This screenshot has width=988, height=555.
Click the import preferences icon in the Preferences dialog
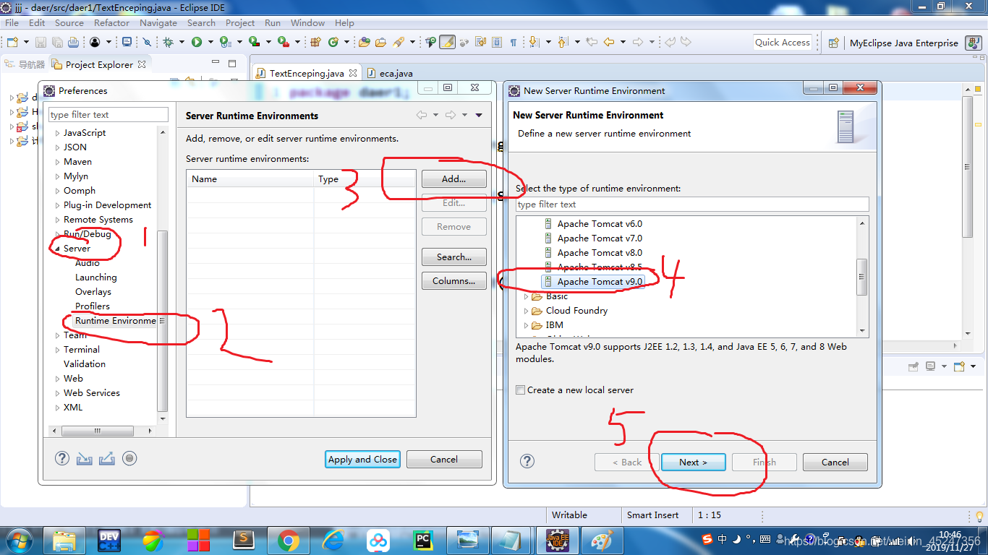tap(85, 458)
